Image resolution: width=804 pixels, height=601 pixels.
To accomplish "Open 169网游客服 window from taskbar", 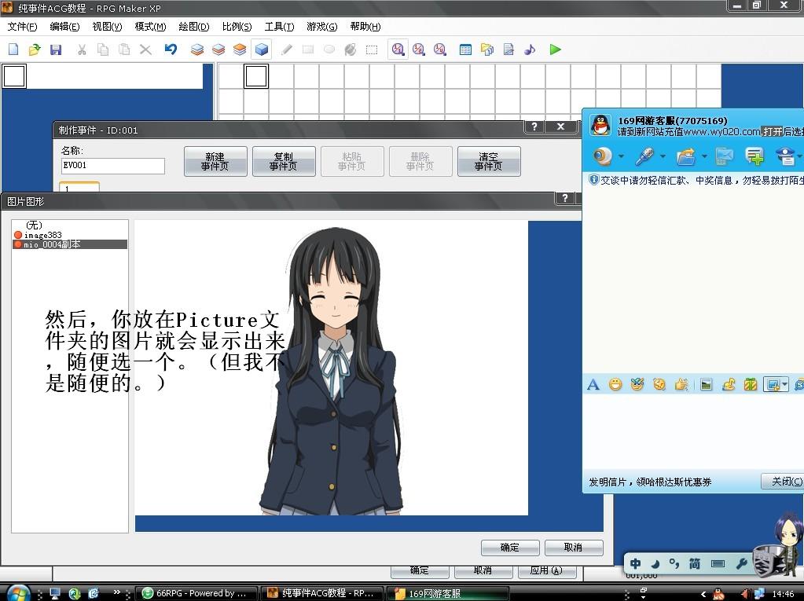I will [x=447, y=593].
